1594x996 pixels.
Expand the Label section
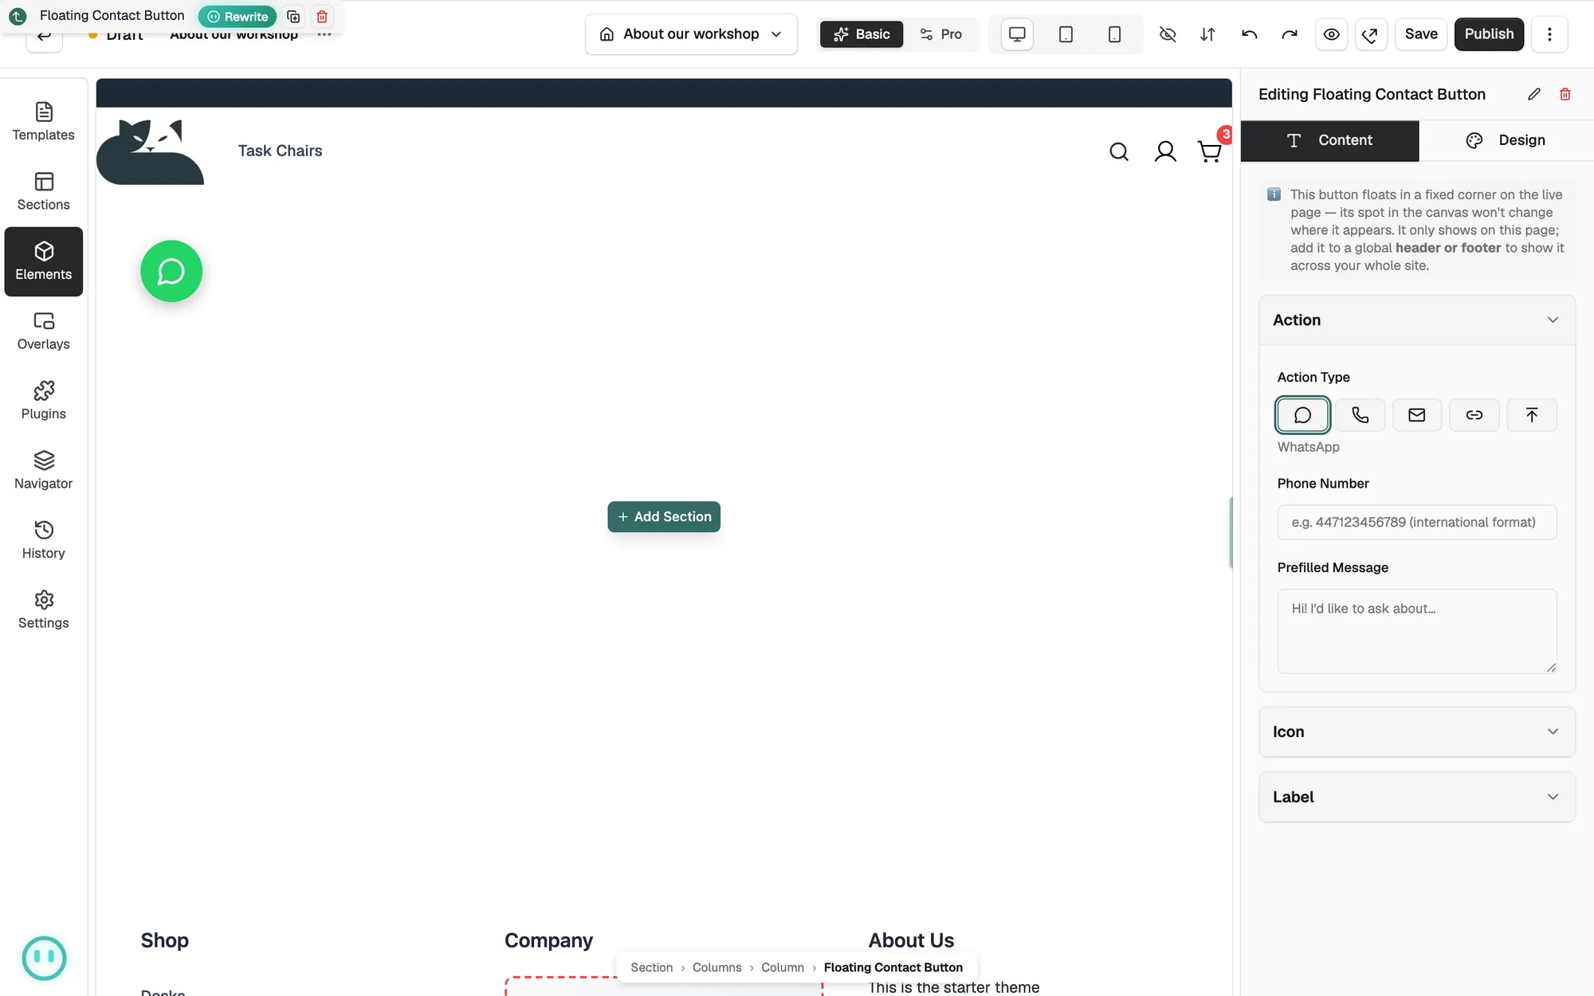(x=1417, y=798)
